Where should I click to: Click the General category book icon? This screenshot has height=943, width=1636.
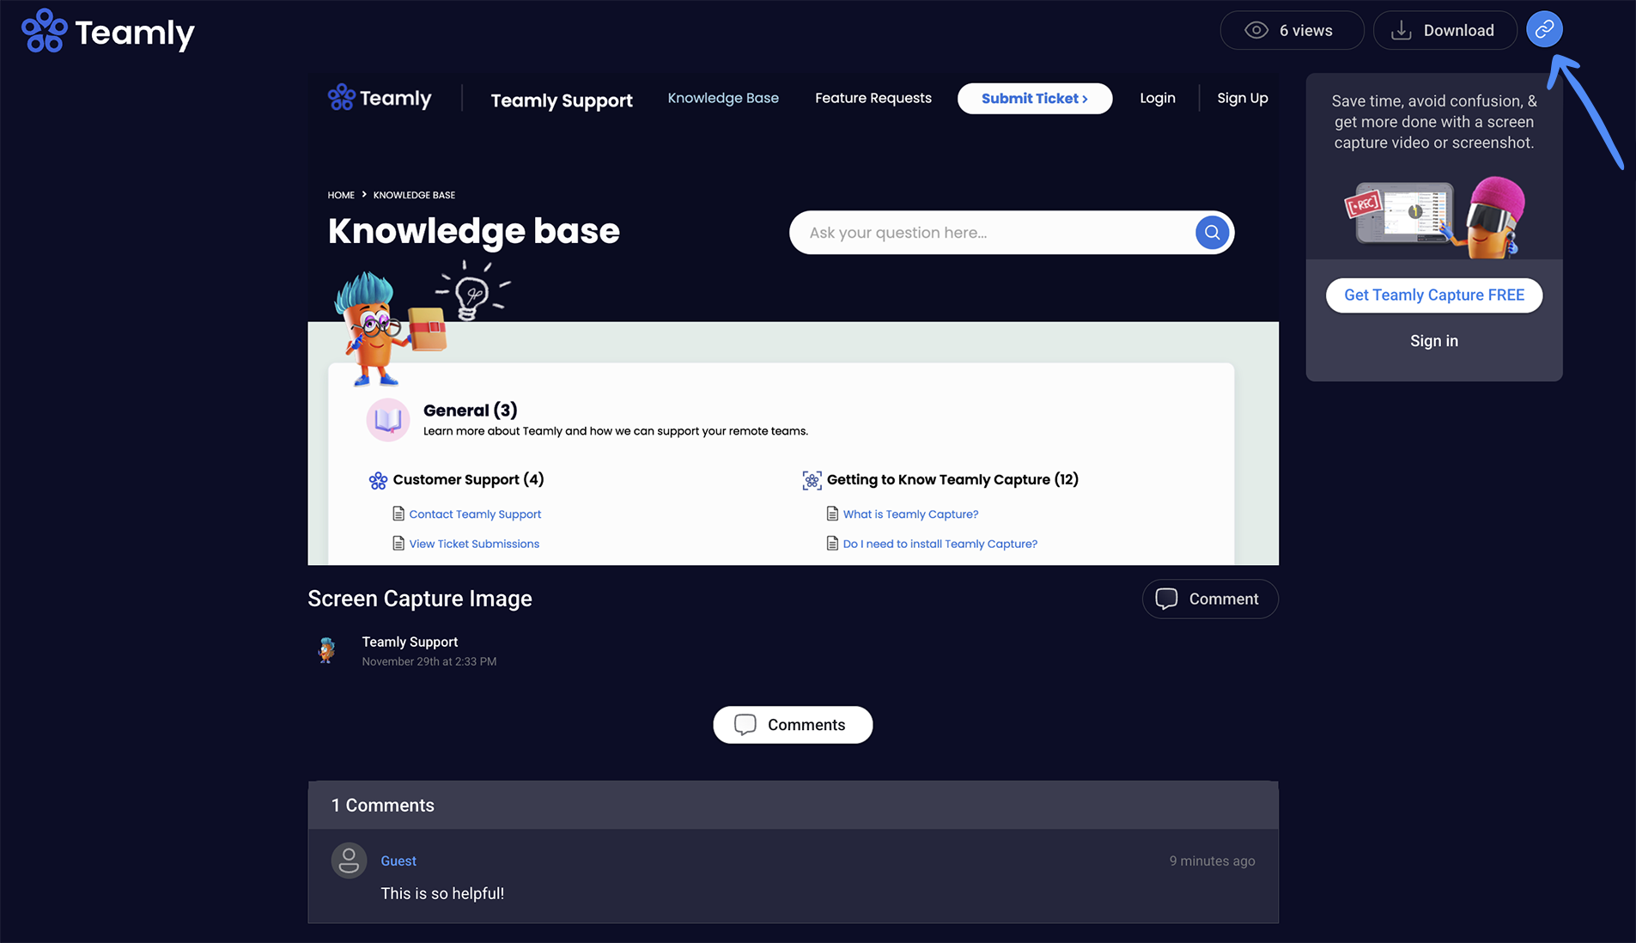387,420
